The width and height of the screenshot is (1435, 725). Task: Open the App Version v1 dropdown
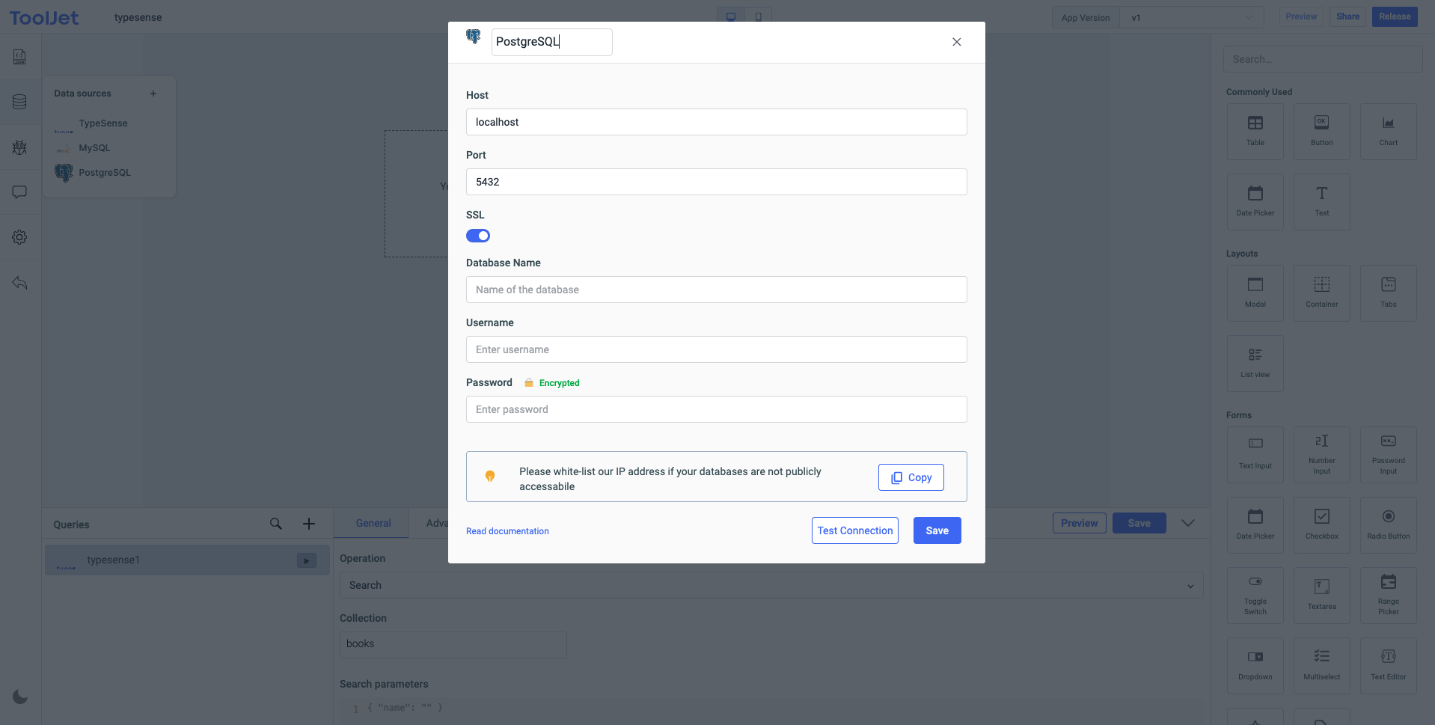point(1192,17)
